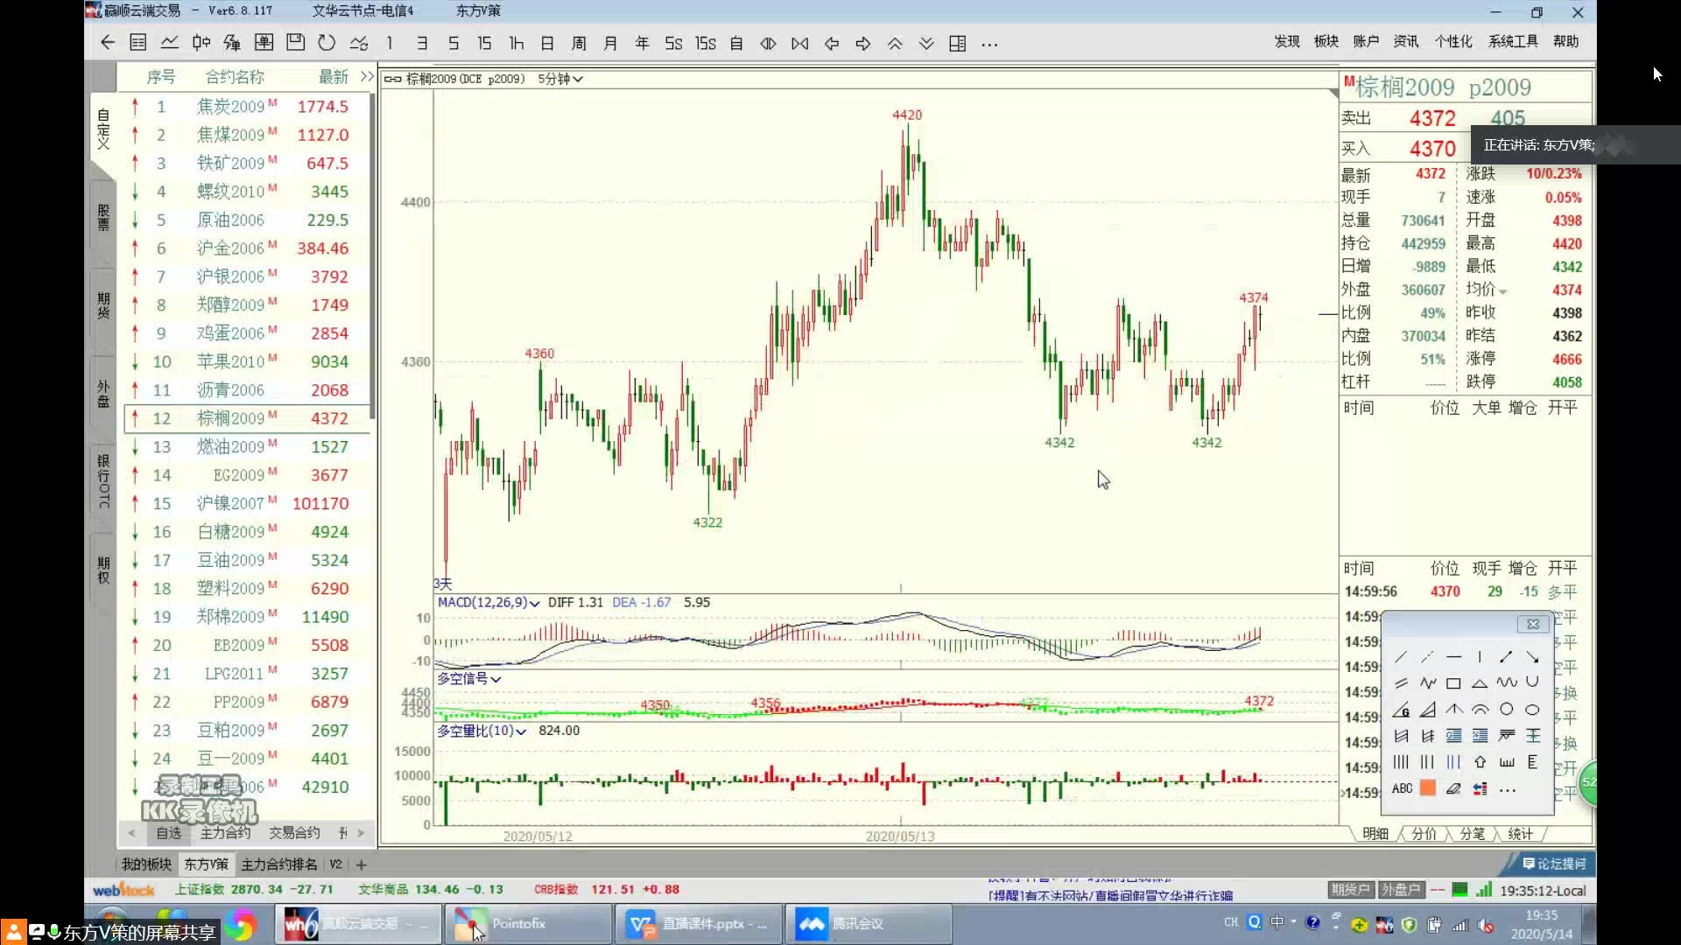Viewport: 1681px width, 945px height.
Task: Select the circle drawing tool
Action: tap(1506, 710)
